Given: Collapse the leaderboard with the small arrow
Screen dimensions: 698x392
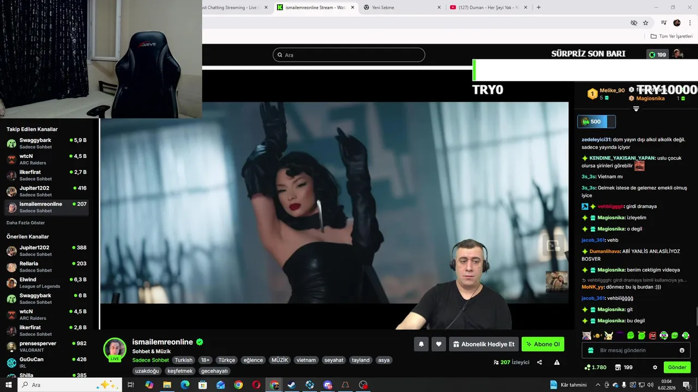Looking at the screenshot, I should pos(636,109).
